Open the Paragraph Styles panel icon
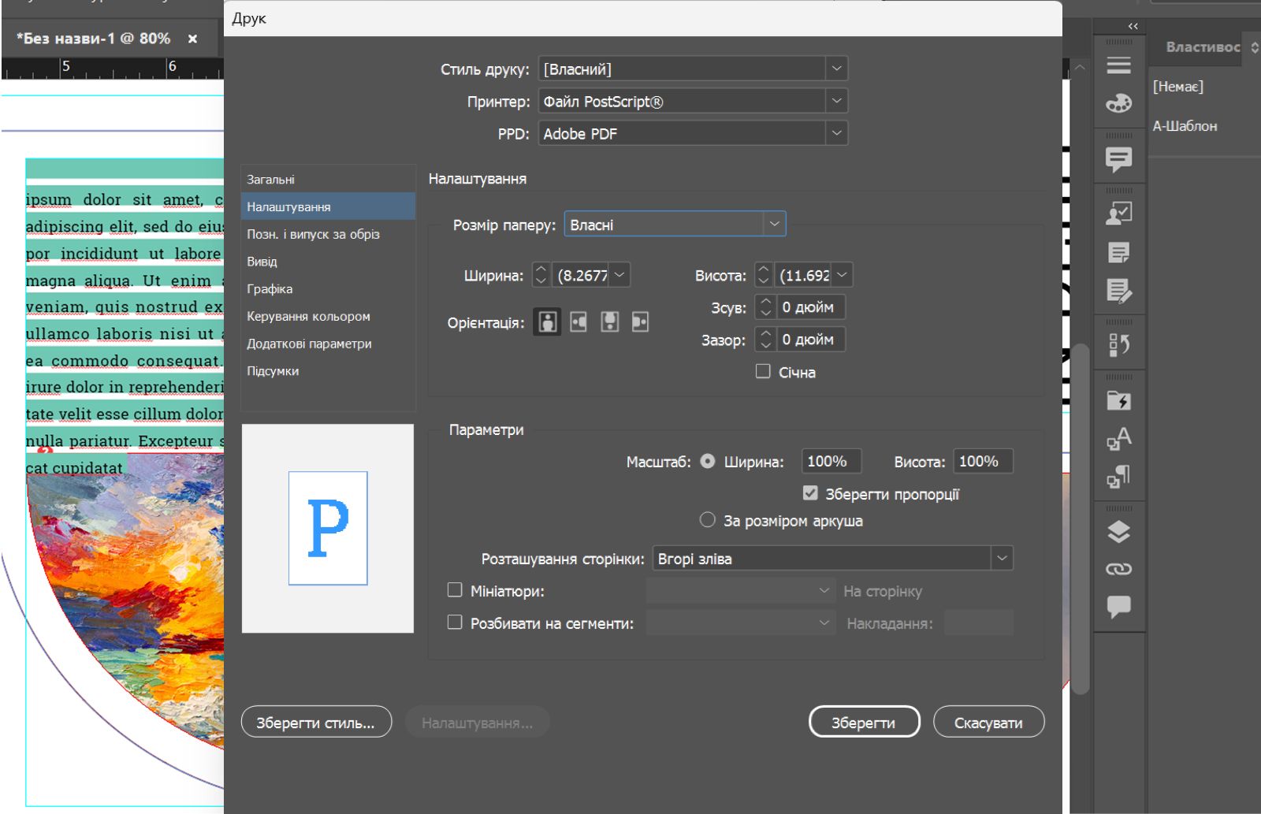Screen dimensions: 1261x814 1118,477
